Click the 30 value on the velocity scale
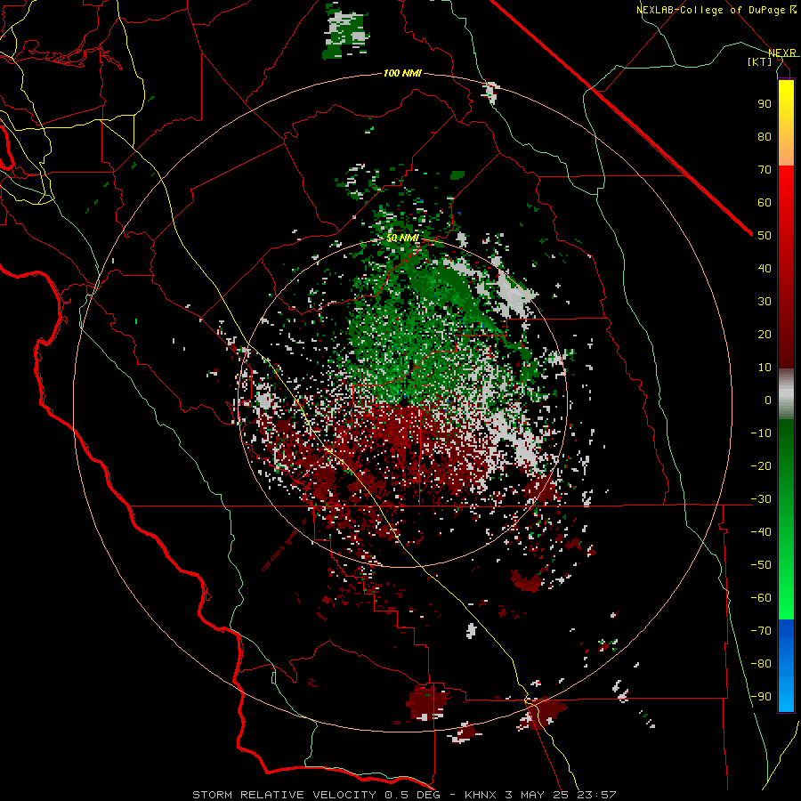 [x=765, y=302]
